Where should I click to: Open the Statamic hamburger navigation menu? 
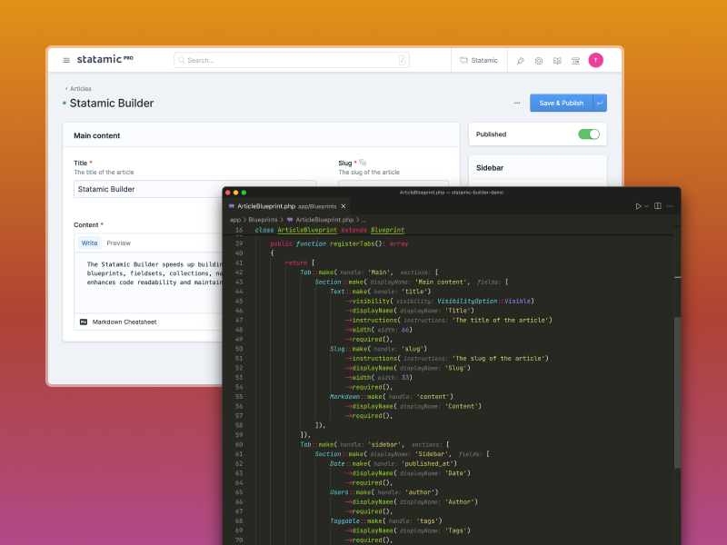[66, 60]
